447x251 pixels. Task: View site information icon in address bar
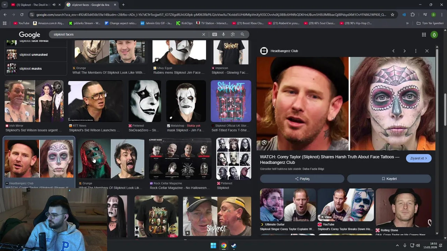point(32,15)
